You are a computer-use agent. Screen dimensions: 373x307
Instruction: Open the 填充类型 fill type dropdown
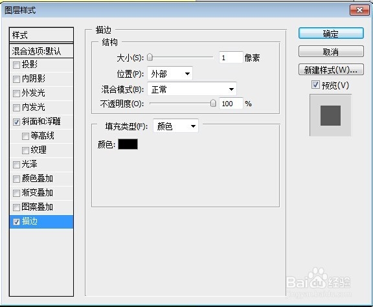pos(175,126)
